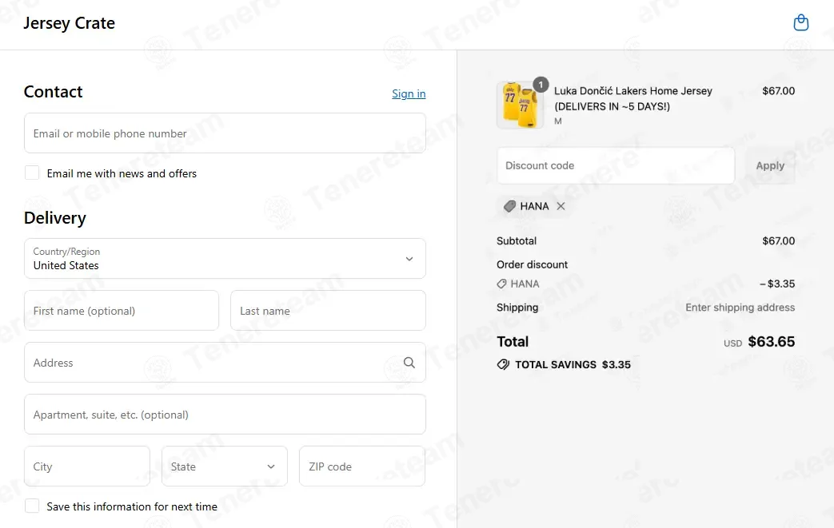The image size is (834, 528).
Task: Open the Country/Region dropdown
Action: coord(225,259)
